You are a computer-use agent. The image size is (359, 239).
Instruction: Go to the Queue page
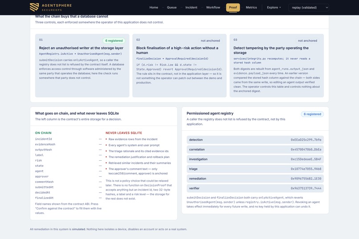(x=171, y=7)
